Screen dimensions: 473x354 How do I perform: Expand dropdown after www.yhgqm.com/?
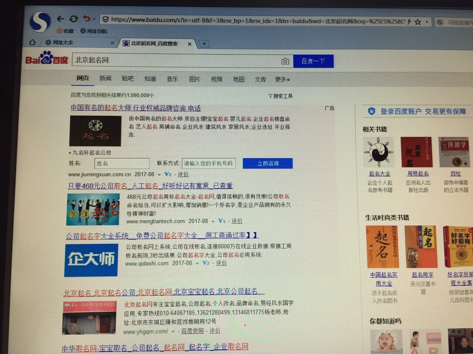[x=173, y=332]
